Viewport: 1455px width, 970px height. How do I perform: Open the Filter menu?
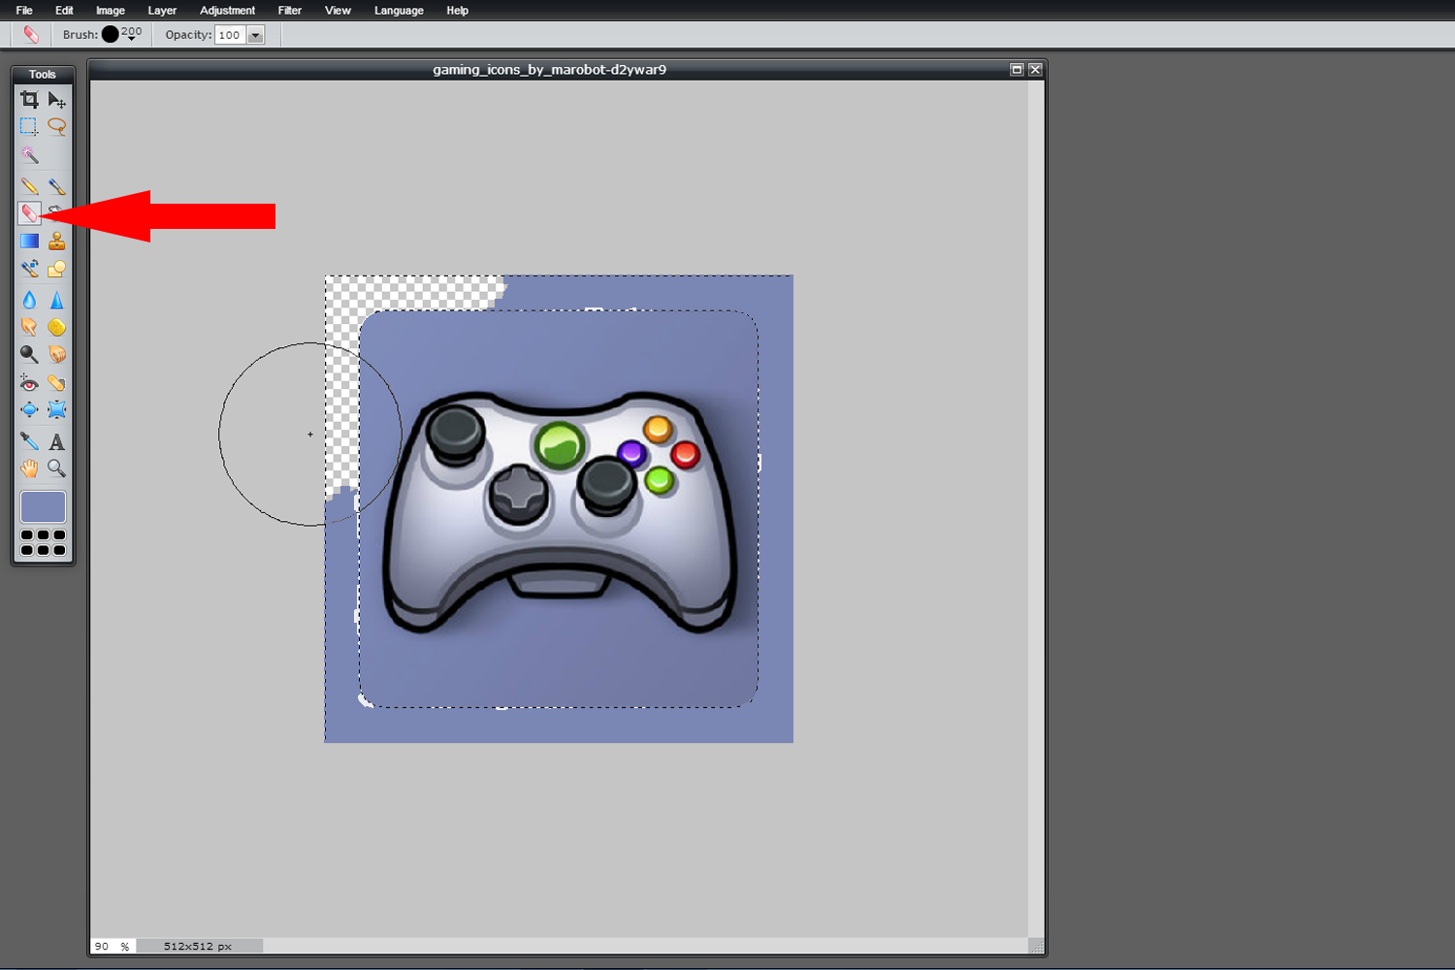(x=289, y=11)
